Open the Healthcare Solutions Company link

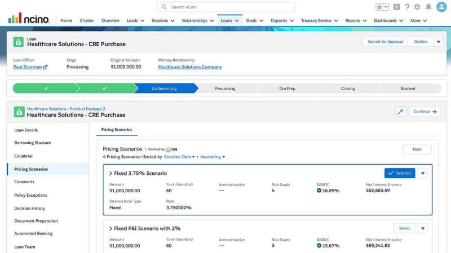(190, 67)
